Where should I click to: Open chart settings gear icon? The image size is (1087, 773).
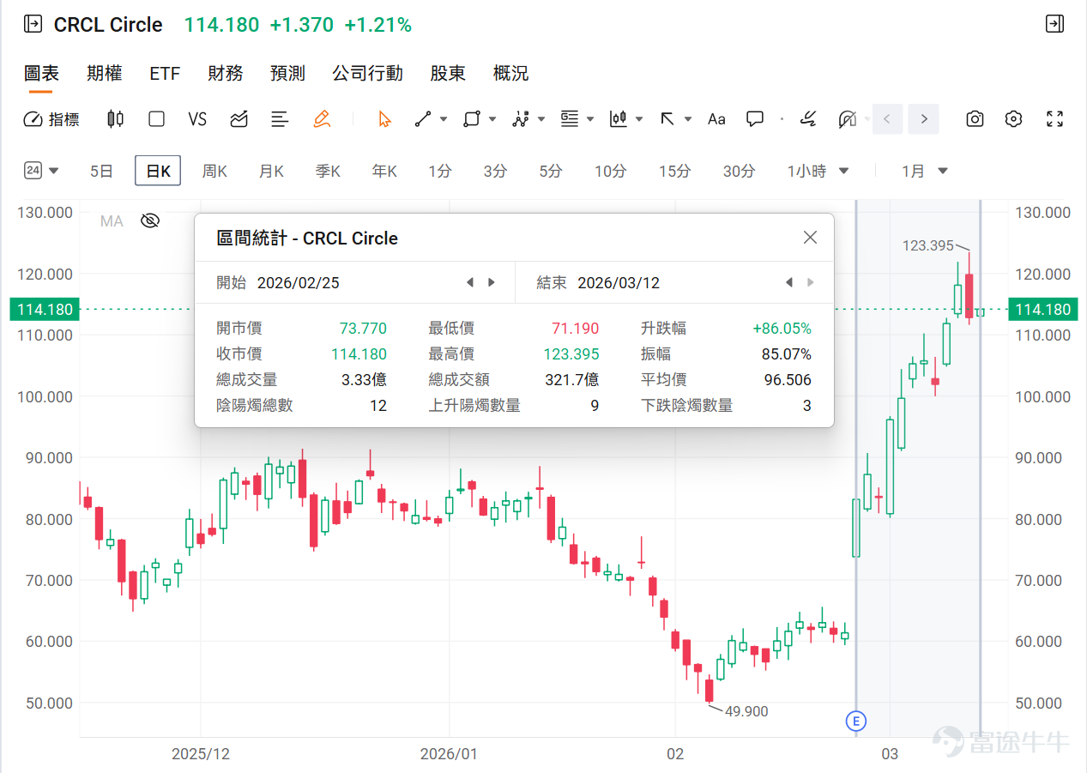pos(1014,119)
